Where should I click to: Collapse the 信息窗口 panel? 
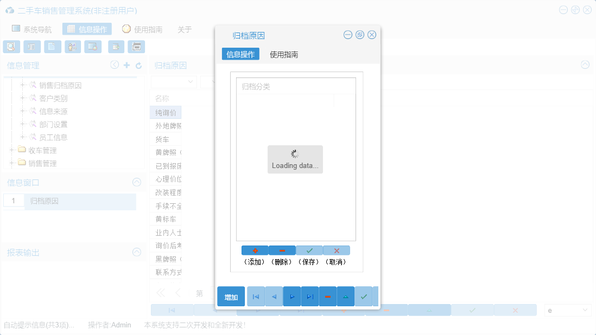click(x=137, y=182)
